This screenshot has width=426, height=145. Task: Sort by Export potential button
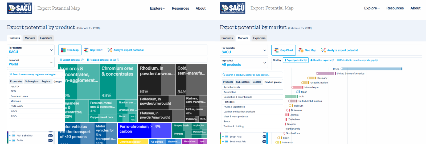click(x=296, y=60)
